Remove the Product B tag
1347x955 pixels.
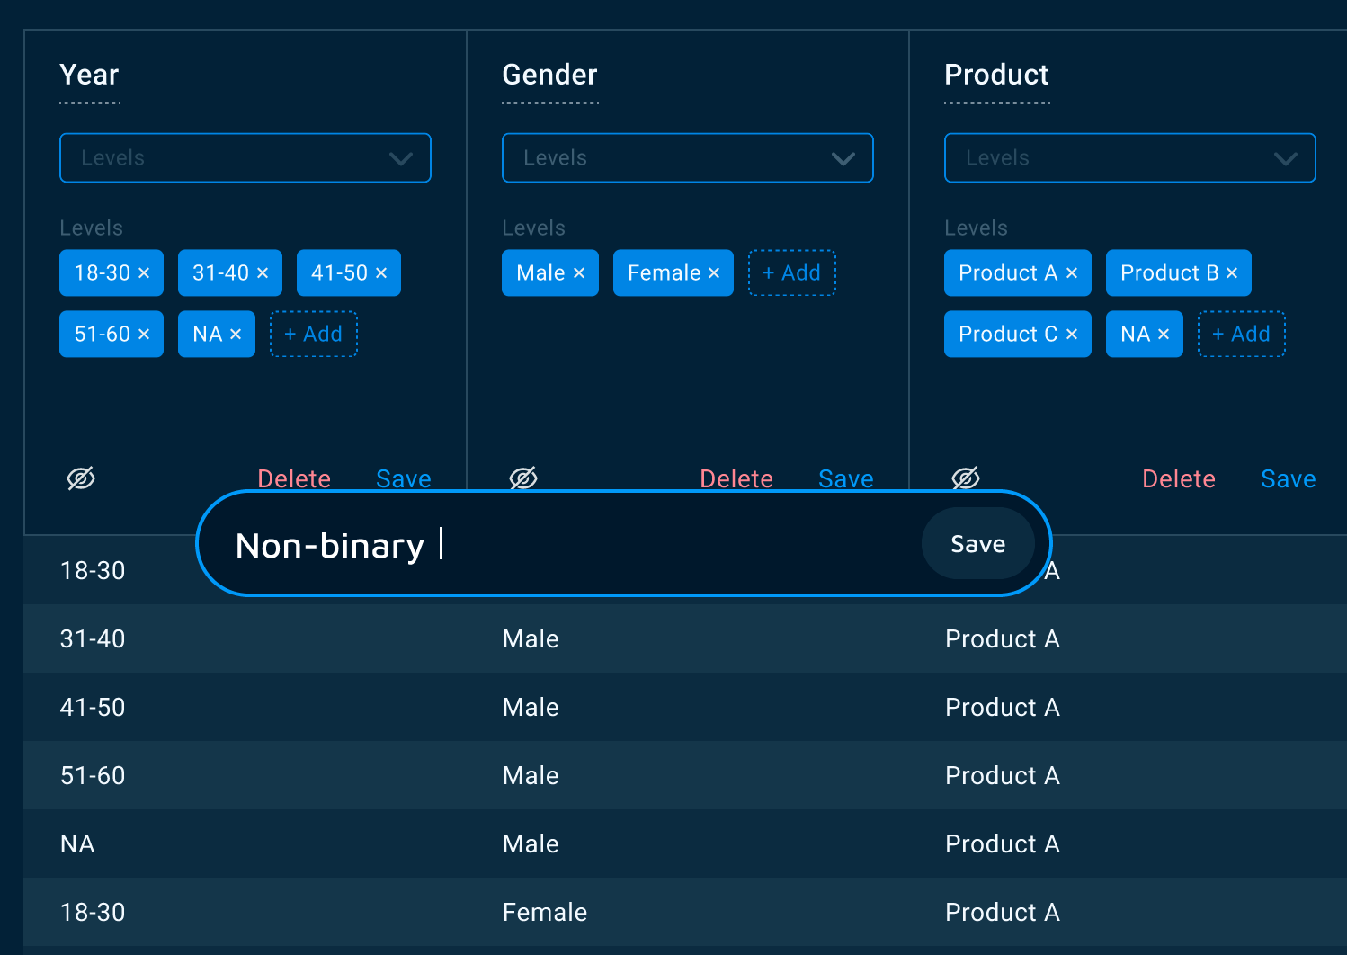tap(1232, 273)
